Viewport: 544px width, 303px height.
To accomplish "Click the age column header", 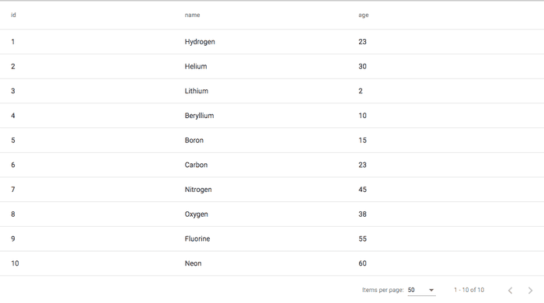I will [363, 16].
